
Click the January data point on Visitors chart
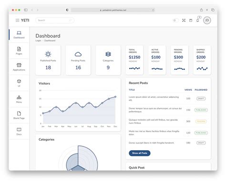point(43,113)
